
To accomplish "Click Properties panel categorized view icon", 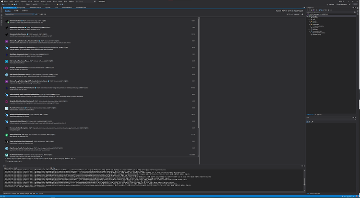I will [x=307, y=121].
